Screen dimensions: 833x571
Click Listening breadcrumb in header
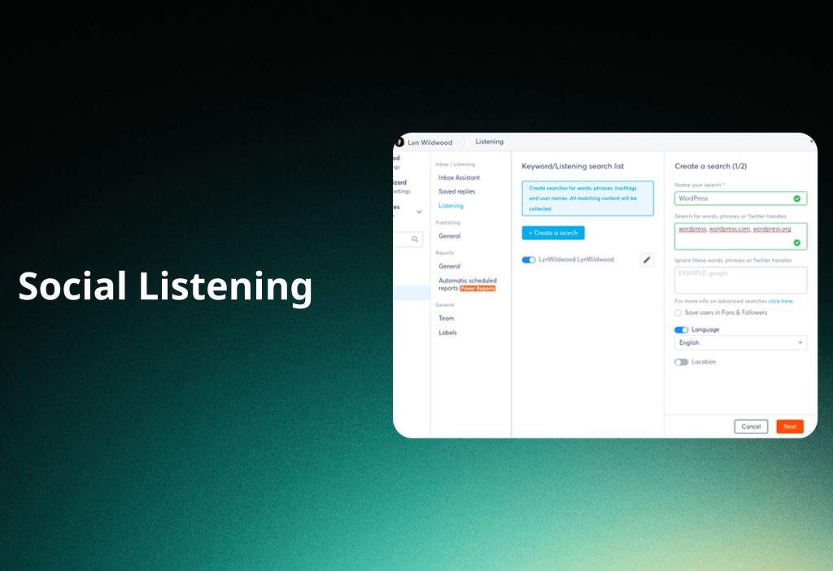click(x=489, y=142)
